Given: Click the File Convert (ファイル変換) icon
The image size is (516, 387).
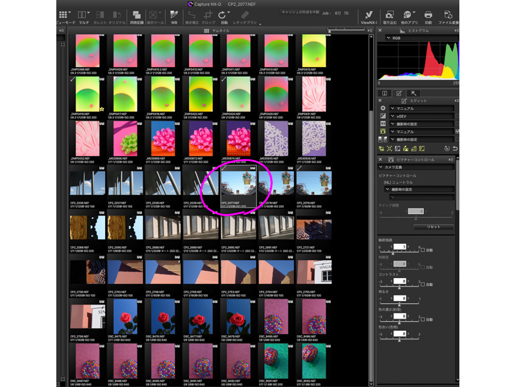Looking at the screenshot, I should pos(449,16).
